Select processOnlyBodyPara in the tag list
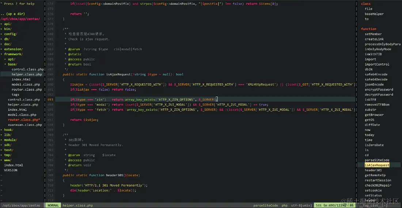This screenshot has width=402, height=208. [383, 44]
